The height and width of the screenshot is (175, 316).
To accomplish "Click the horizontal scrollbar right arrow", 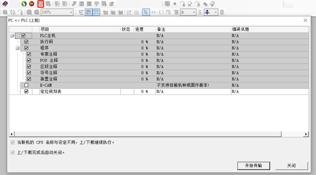I will pos(306,134).
